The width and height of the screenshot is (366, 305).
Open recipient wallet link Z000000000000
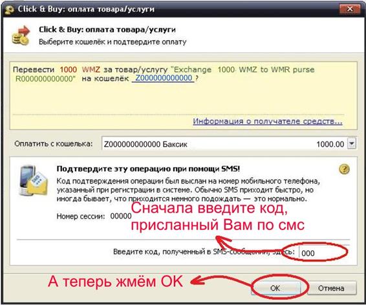point(164,78)
